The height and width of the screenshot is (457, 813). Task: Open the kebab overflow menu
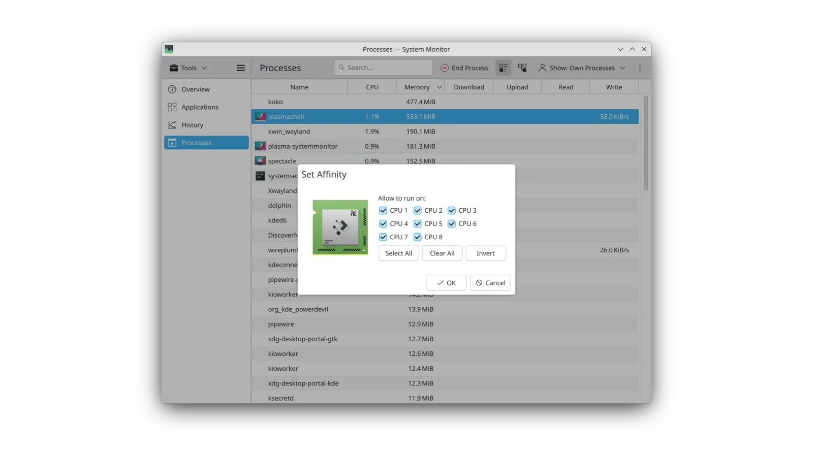(x=640, y=68)
